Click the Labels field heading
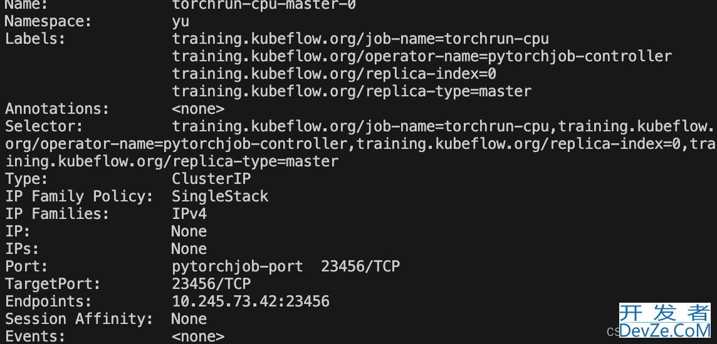 [x=35, y=39]
